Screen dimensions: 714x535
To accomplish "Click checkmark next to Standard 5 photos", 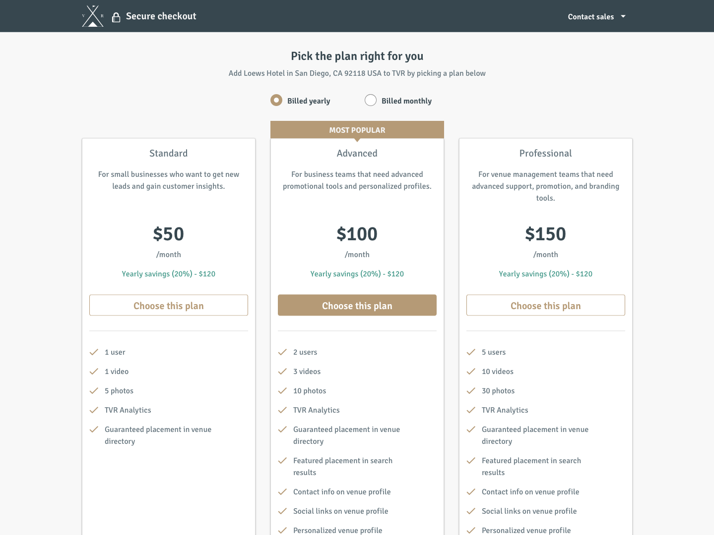I will (x=94, y=391).
